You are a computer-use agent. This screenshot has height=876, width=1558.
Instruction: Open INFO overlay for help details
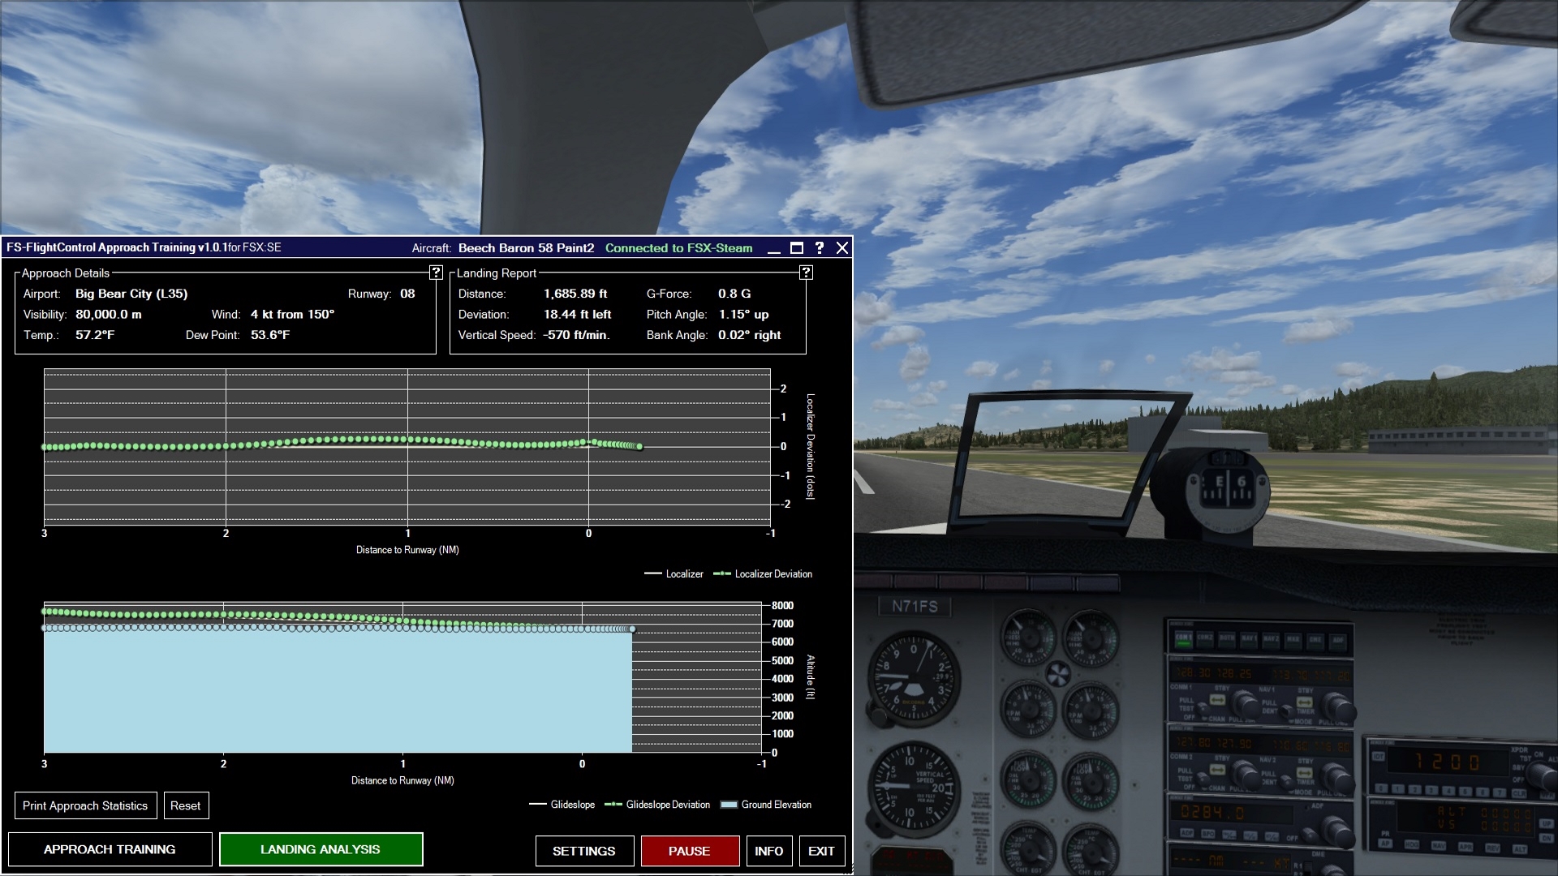coord(768,849)
